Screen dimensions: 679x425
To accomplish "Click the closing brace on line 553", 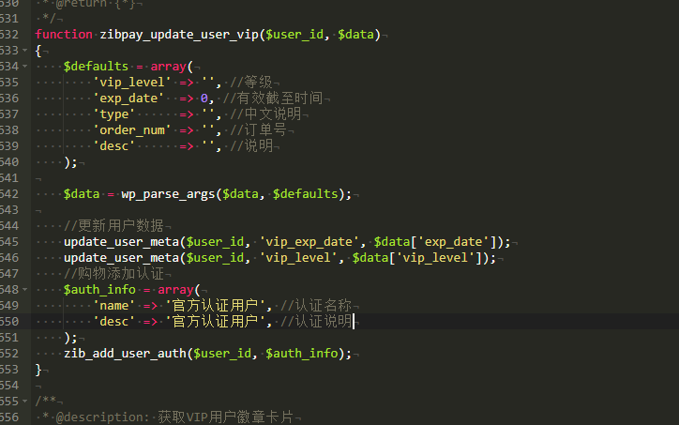I will pyautogui.click(x=38, y=370).
